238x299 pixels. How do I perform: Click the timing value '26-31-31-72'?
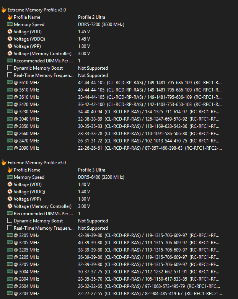point(90,141)
